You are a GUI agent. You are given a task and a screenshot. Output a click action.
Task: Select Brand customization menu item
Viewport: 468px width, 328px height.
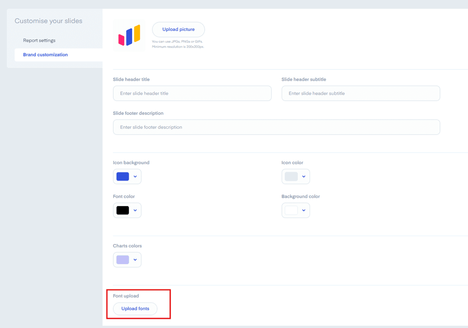tap(58, 55)
